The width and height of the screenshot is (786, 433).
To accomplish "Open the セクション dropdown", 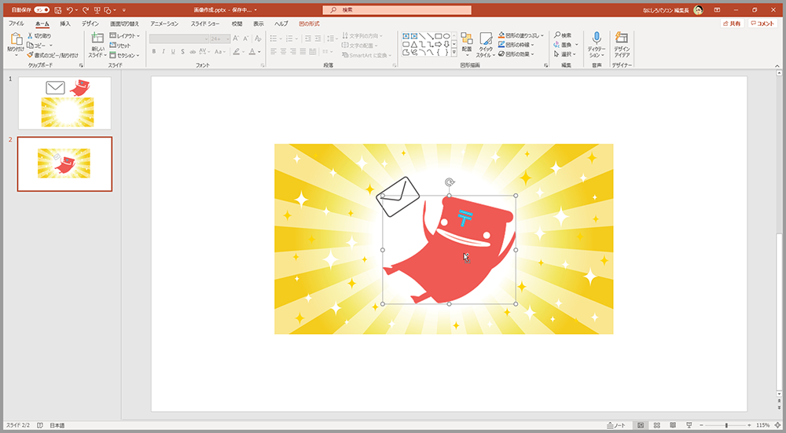I will (x=124, y=55).
